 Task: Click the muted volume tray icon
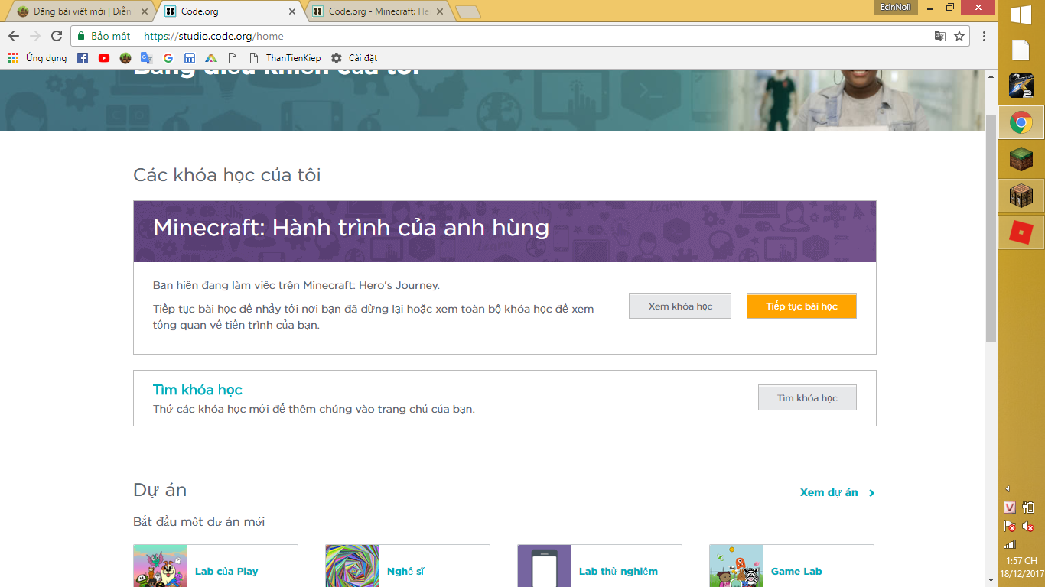click(1028, 526)
